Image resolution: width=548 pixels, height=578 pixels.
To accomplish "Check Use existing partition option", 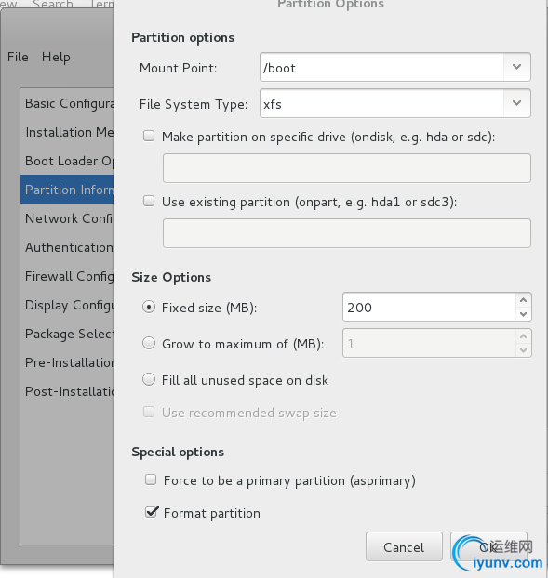I will tap(149, 202).
